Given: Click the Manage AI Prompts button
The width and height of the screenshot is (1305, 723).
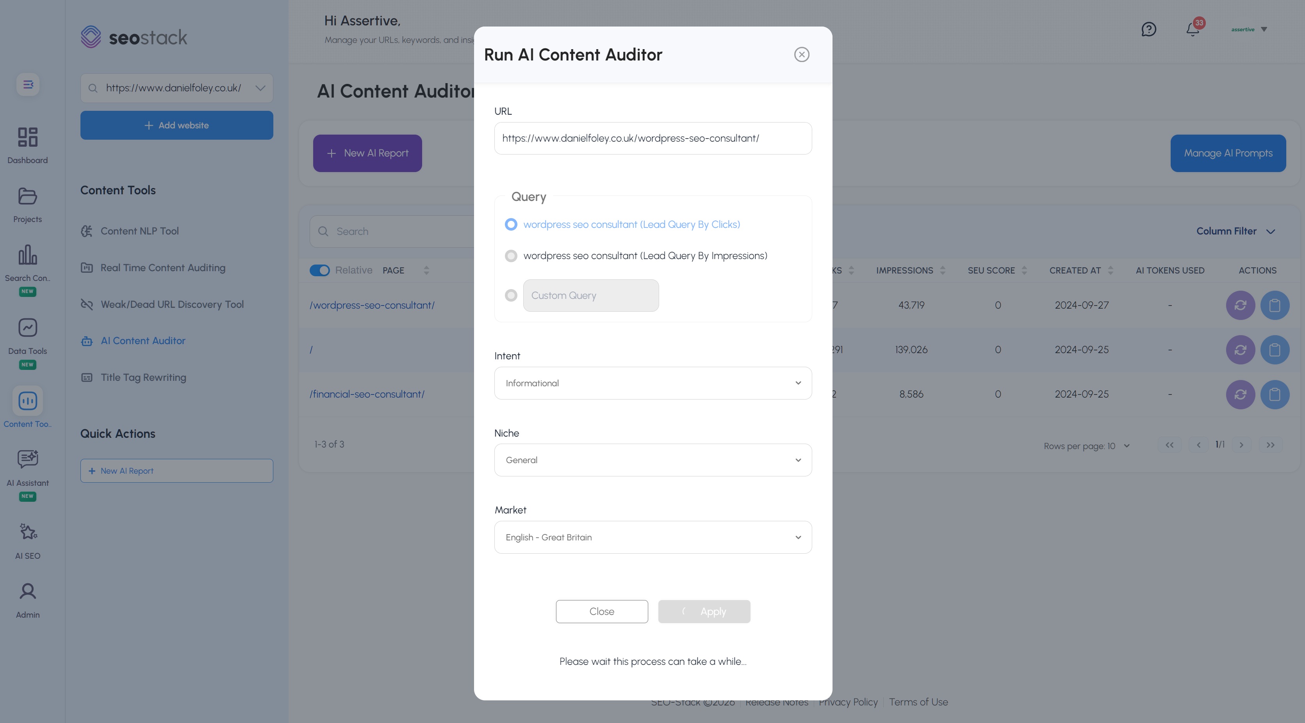Looking at the screenshot, I should [x=1228, y=153].
